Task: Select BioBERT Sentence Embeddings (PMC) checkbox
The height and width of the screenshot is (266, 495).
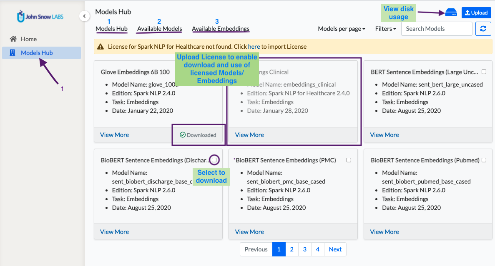Action: [349, 160]
